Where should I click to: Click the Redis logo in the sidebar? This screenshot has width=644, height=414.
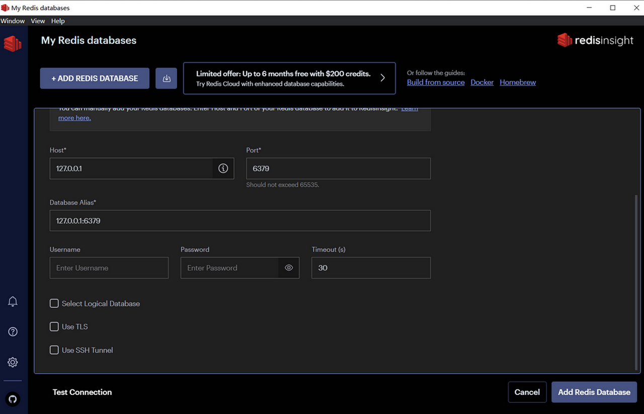point(13,44)
